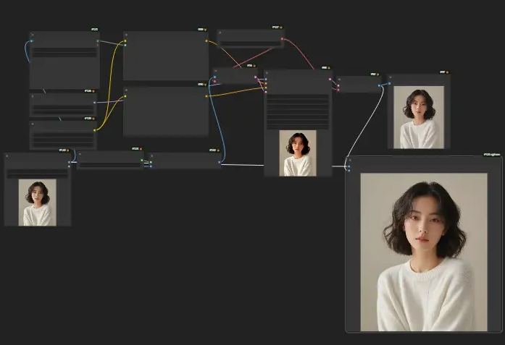
Task: Collapse the lower large text node in the middle column
Action: (x=126, y=90)
